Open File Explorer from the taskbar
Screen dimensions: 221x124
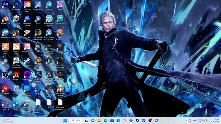[x=99, y=121]
